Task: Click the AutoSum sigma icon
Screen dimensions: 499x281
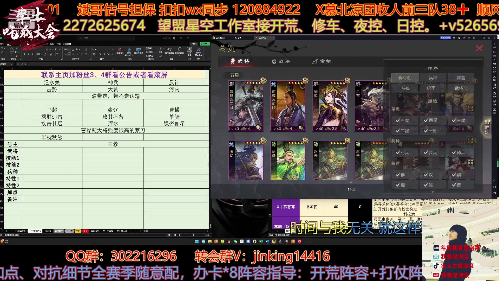Action: tap(160, 48)
